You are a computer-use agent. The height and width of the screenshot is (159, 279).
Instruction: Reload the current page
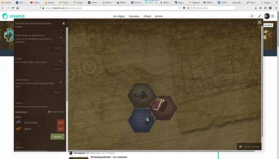coord(13,8)
